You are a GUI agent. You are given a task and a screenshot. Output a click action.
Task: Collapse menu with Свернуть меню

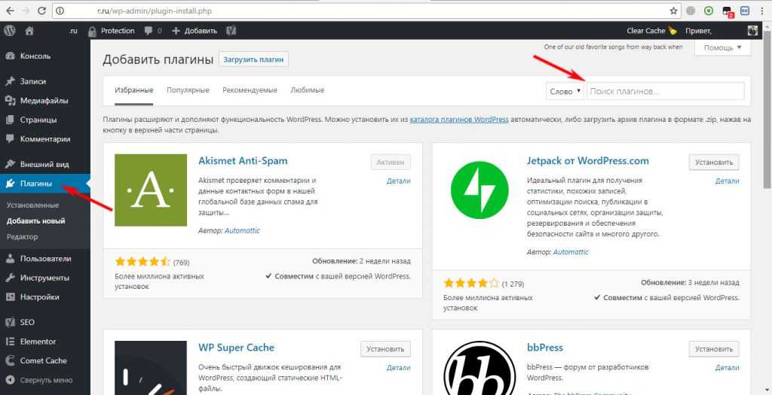(x=44, y=380)
